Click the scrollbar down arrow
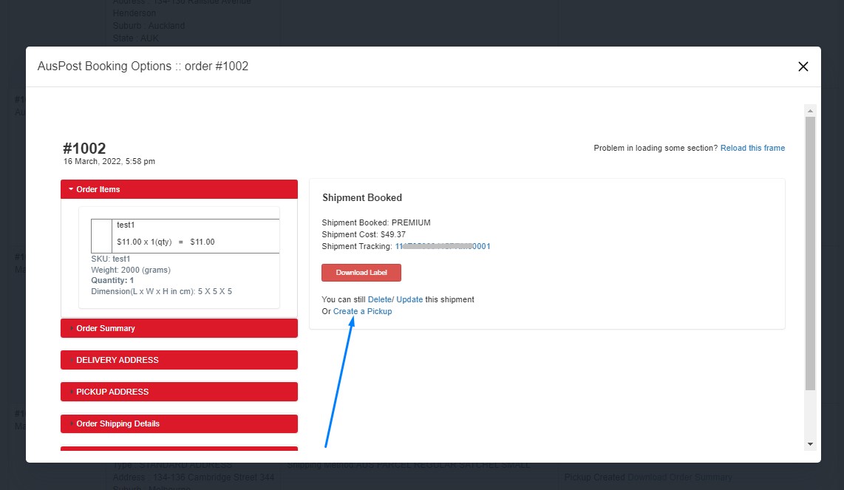844x490 pixels. 810,444
